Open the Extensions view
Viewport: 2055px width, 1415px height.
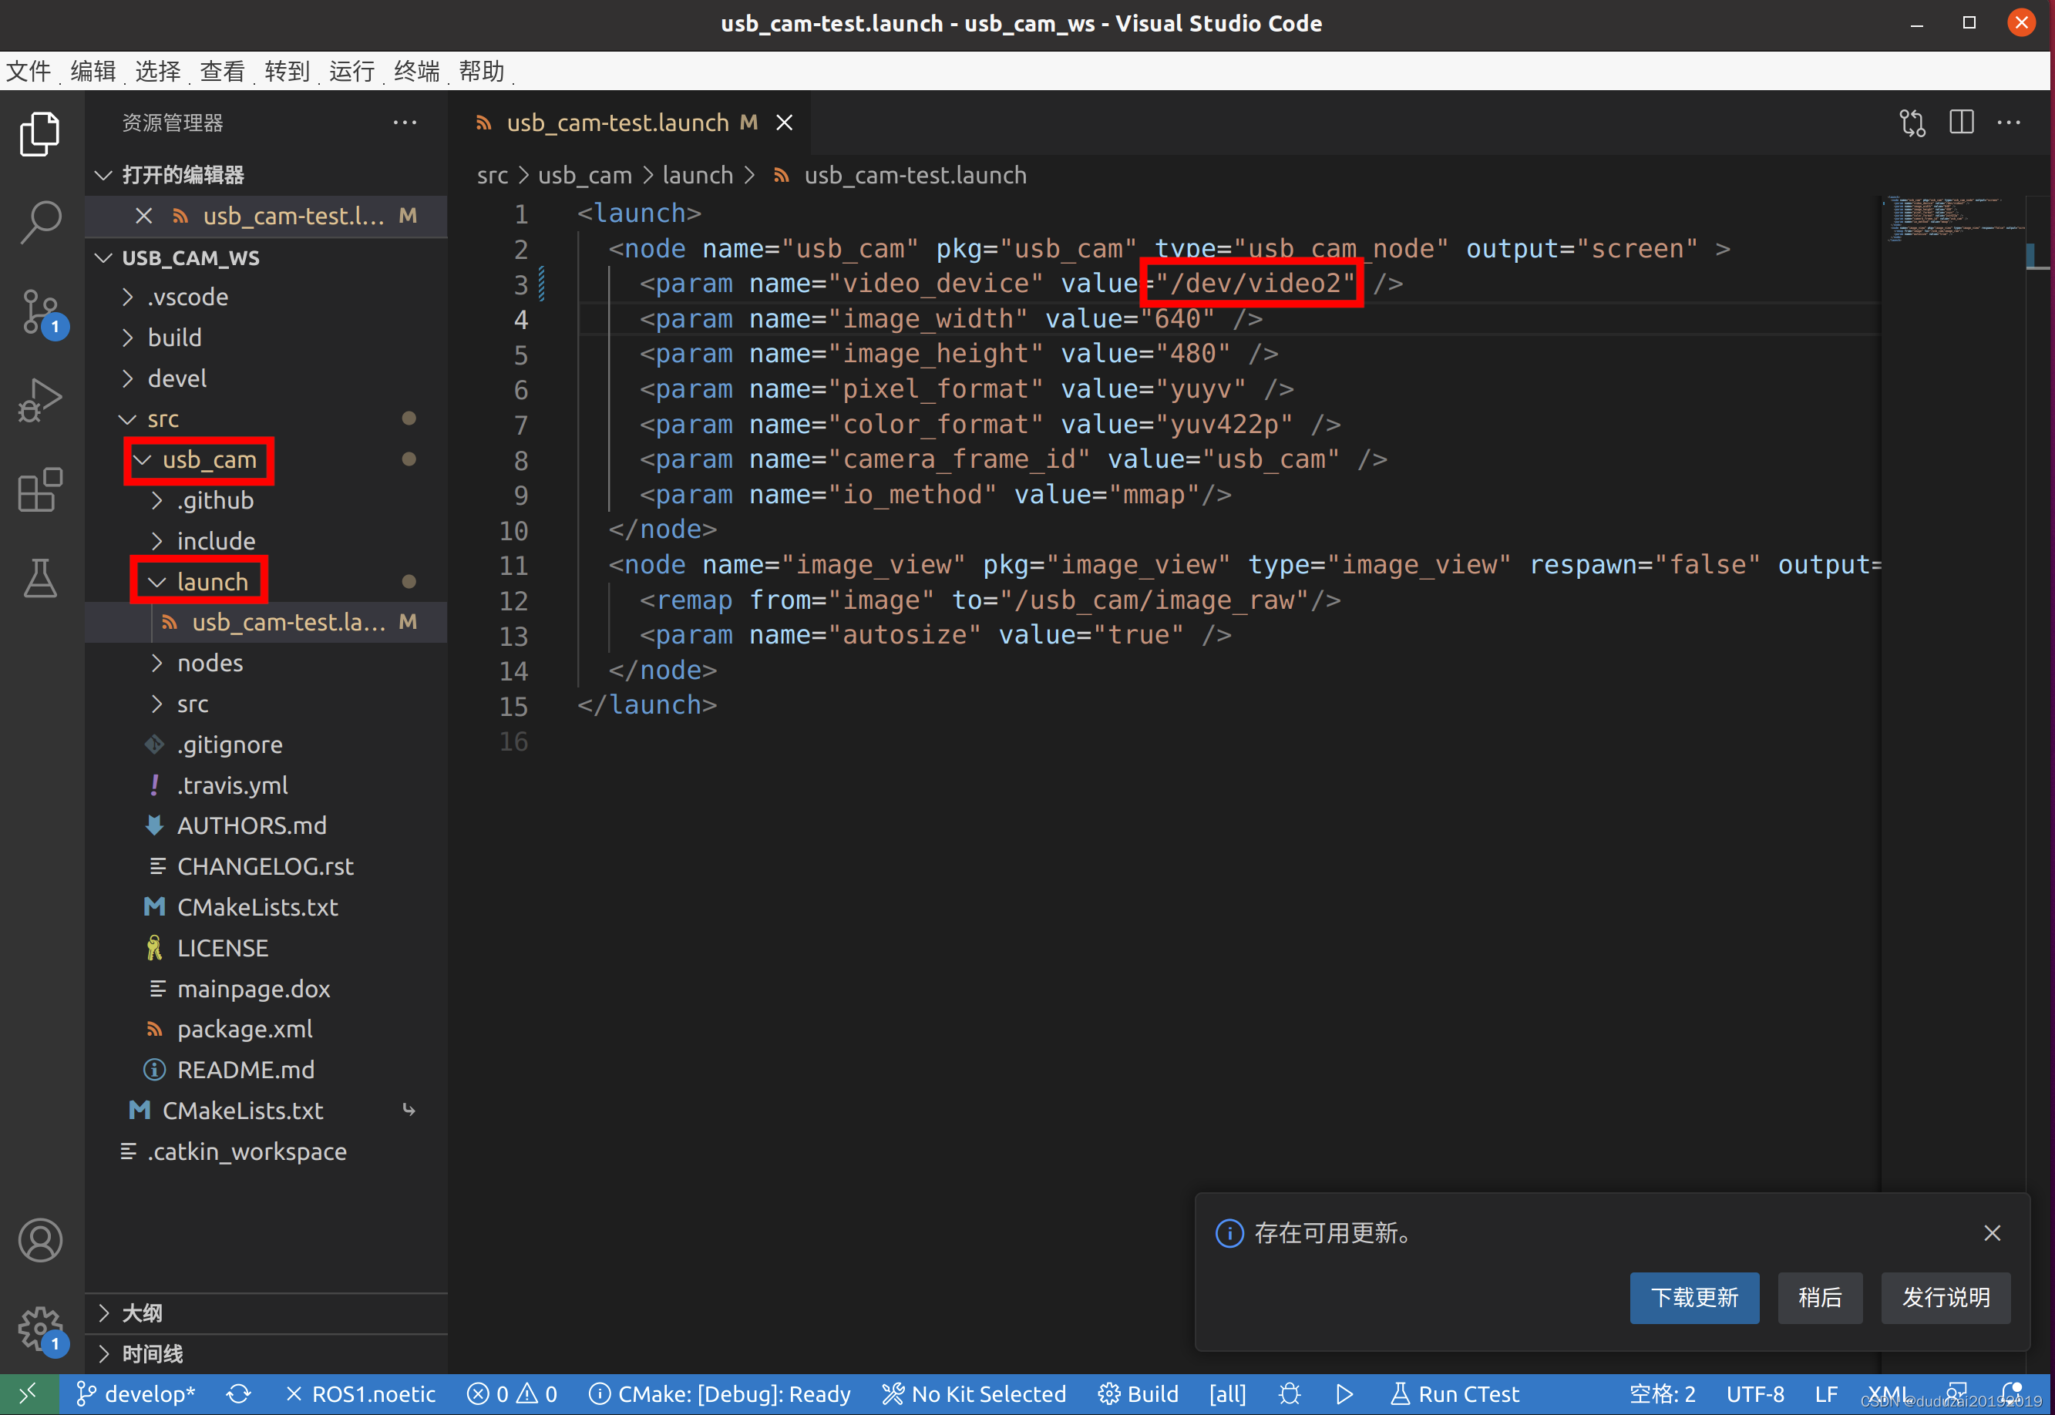tap(40, 489)
